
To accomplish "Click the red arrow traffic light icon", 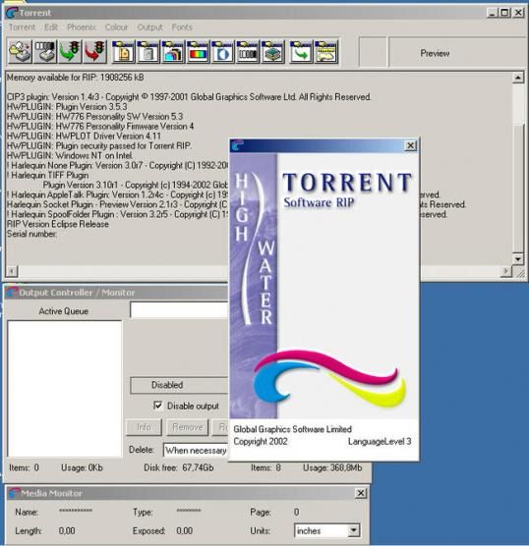I will pyautogui.click(x=94, y=51).
